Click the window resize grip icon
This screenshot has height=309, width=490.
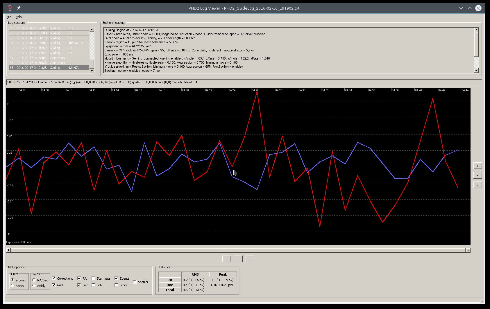482,301
